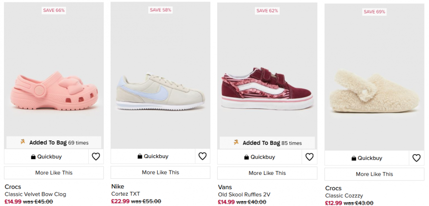Quickbuy the Nike Cortez TXT
The width and height of the screenshot is (429, 206).
153,156
